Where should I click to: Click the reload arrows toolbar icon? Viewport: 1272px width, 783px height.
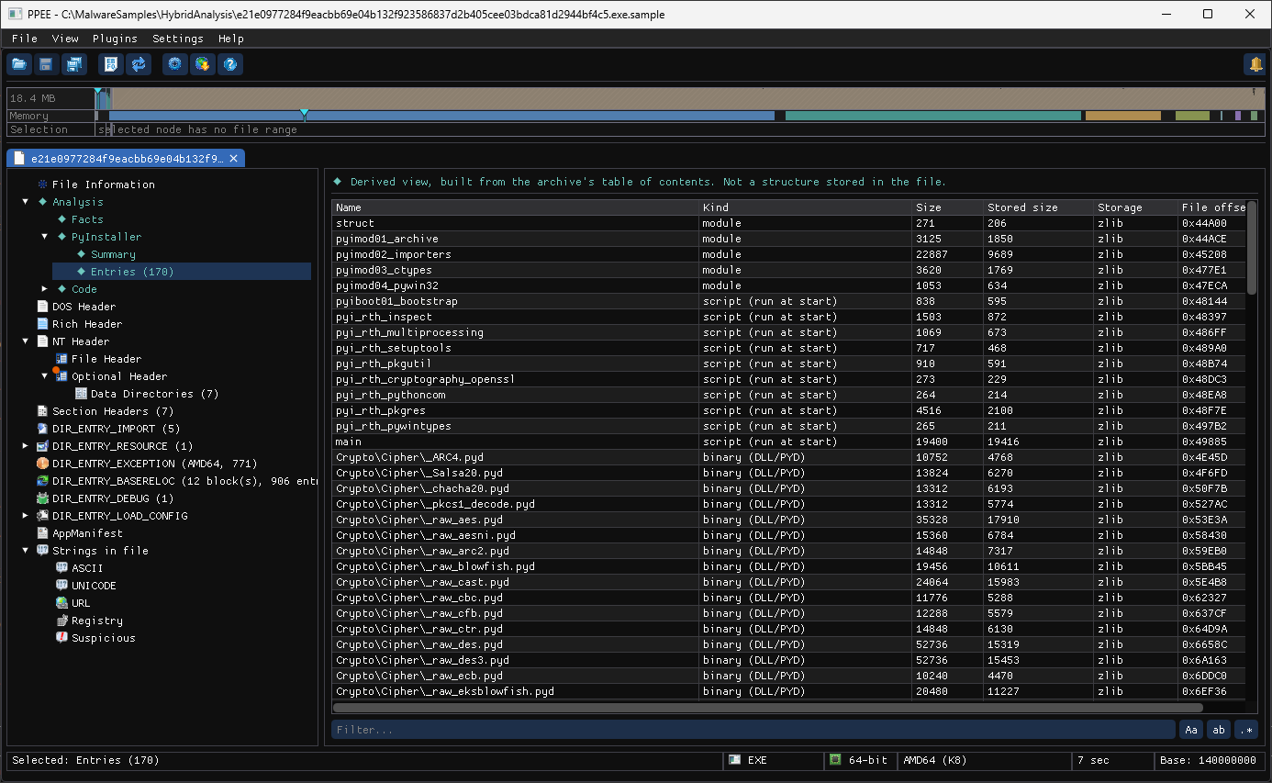[139, 64]
